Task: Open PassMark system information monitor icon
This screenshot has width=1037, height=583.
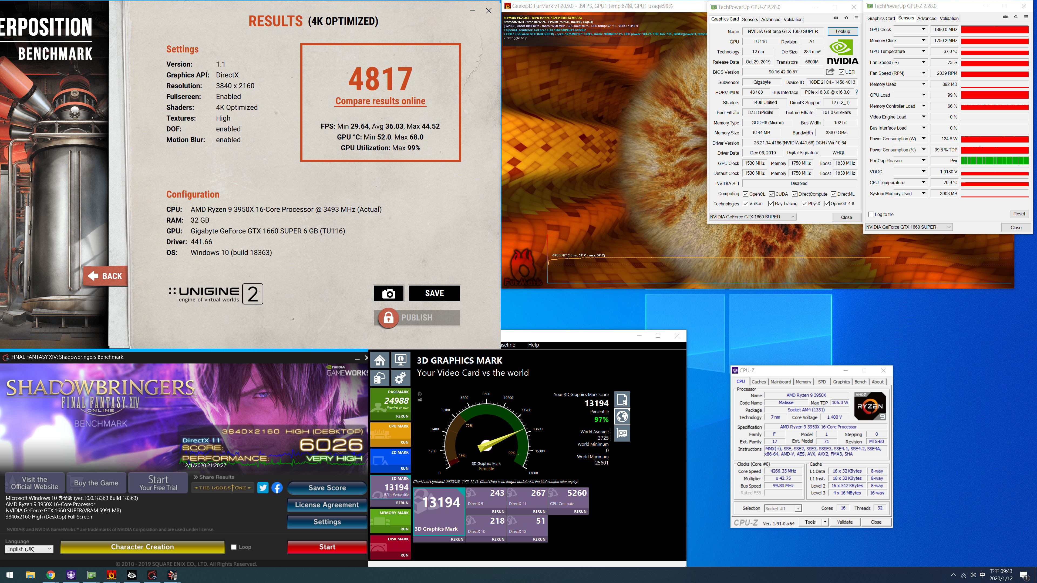Action: (400, 360)
